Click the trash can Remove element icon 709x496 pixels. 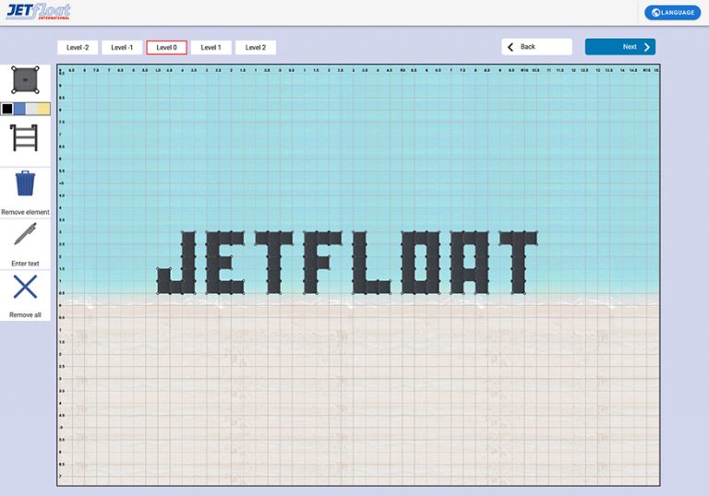point(25,183)
